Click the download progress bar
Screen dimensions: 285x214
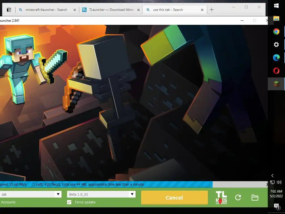pos(134,184)
